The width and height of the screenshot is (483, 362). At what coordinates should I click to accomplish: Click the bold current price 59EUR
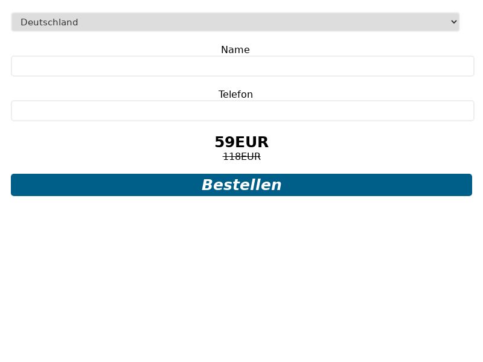pos(241,142)
